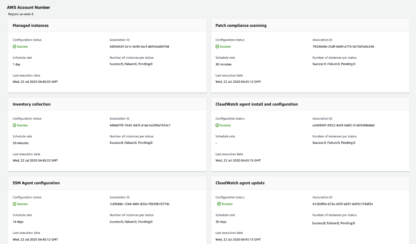Click the CloudWatch agent update heading
The image size is (416, 244).
240,183
